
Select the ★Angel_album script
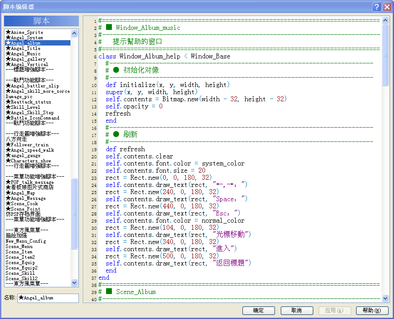click(38, 43)
